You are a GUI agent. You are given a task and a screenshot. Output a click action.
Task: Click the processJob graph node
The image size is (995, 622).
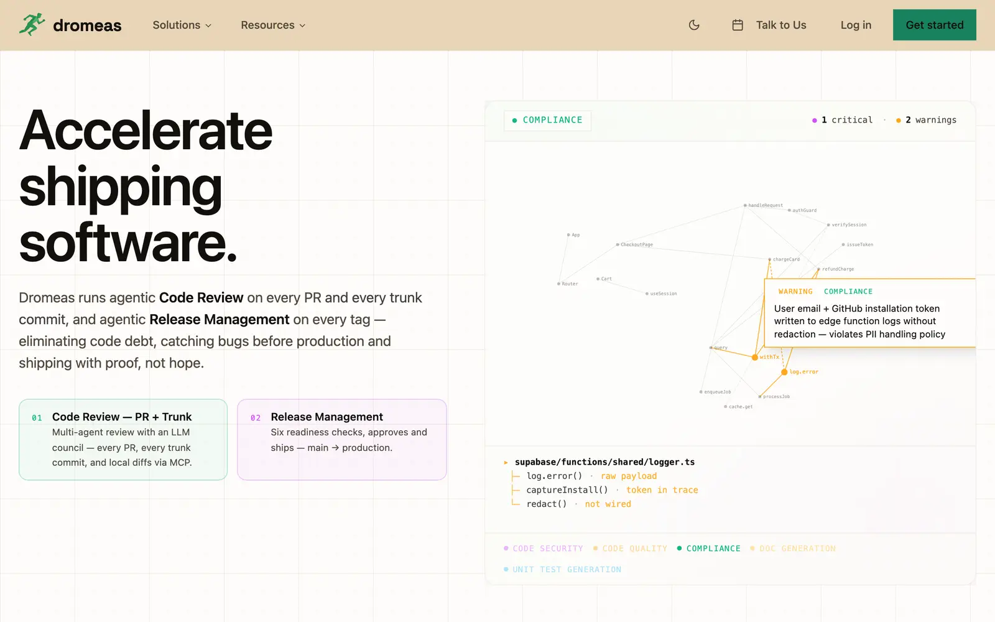[760, 396]
